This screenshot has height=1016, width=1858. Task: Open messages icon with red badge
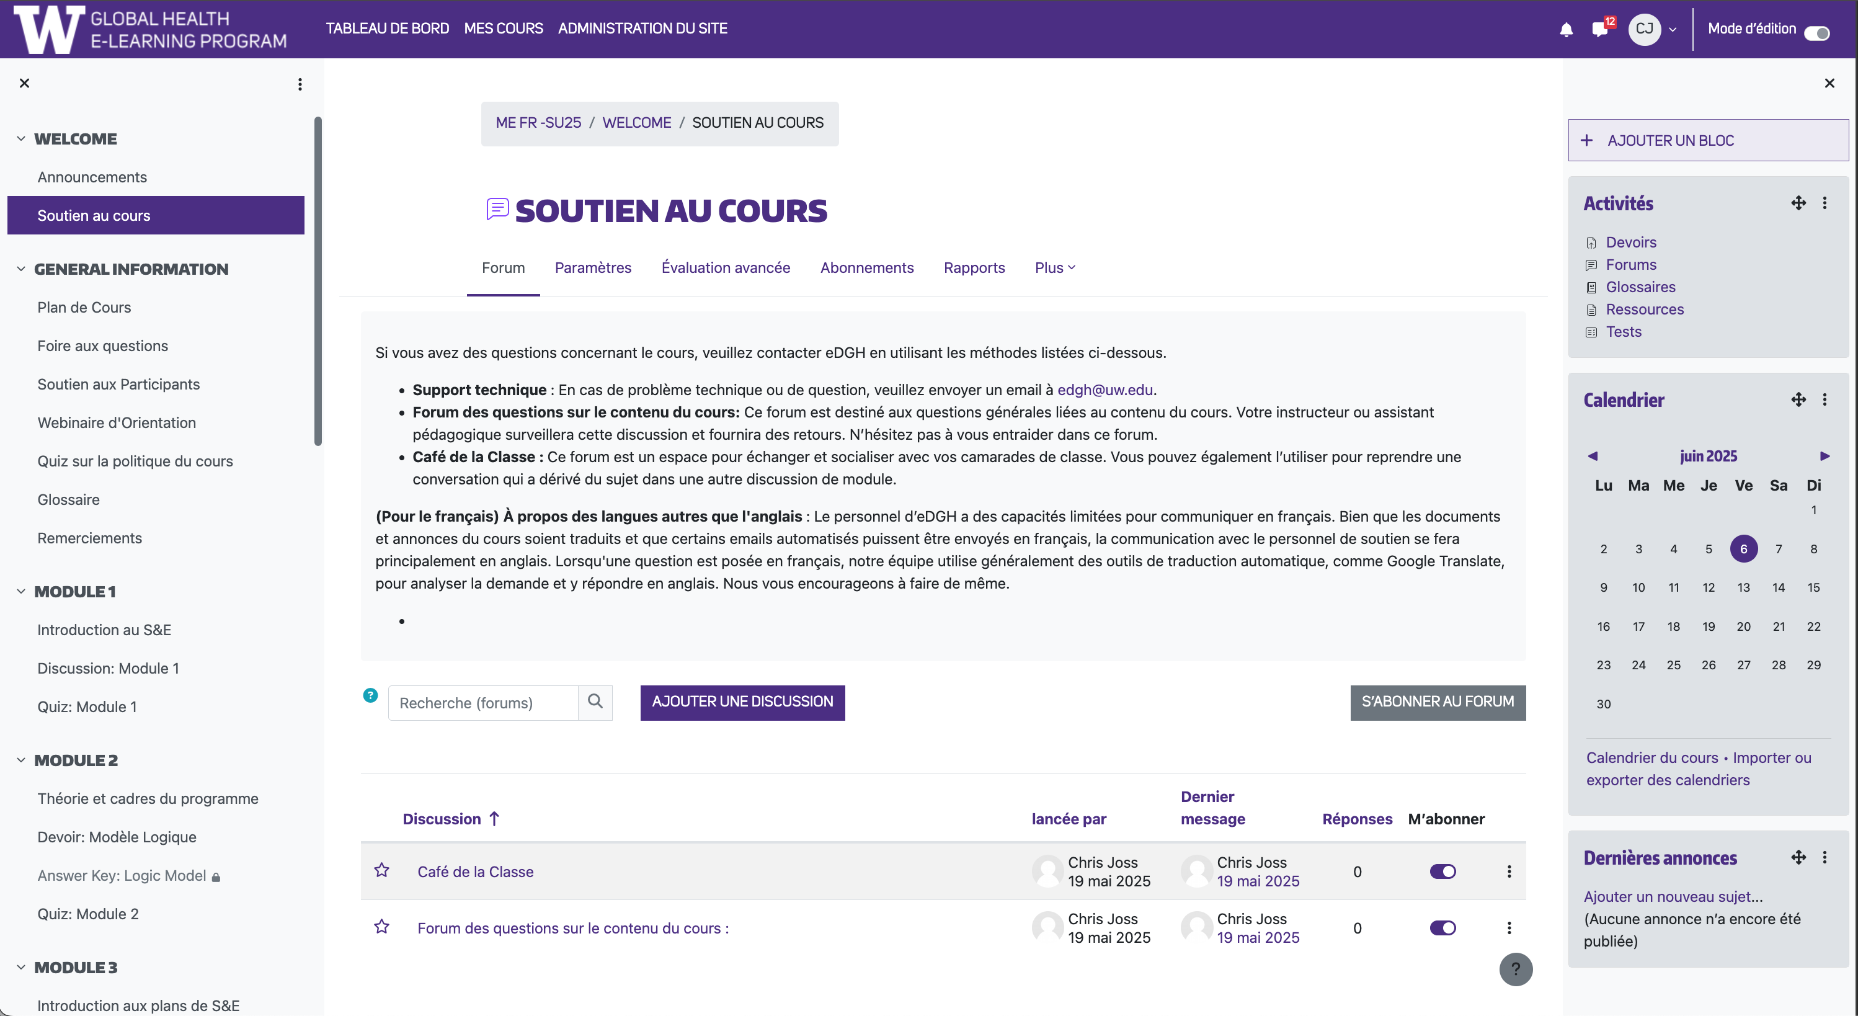(1600, 30)
